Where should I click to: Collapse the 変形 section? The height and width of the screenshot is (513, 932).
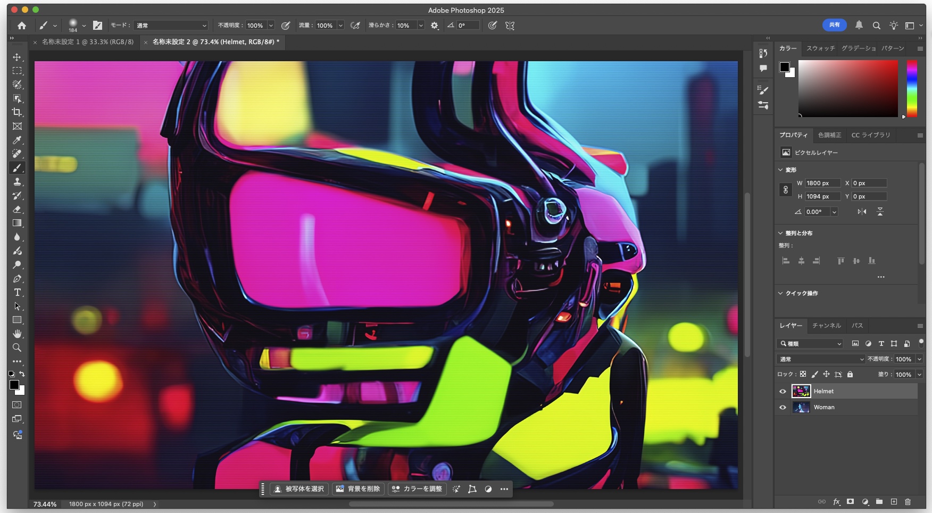tap(780, 170)
